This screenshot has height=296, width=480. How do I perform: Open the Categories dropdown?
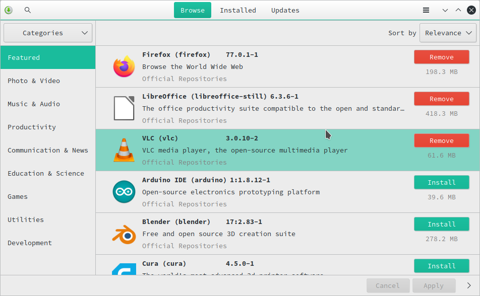click(x=48, y=33)
